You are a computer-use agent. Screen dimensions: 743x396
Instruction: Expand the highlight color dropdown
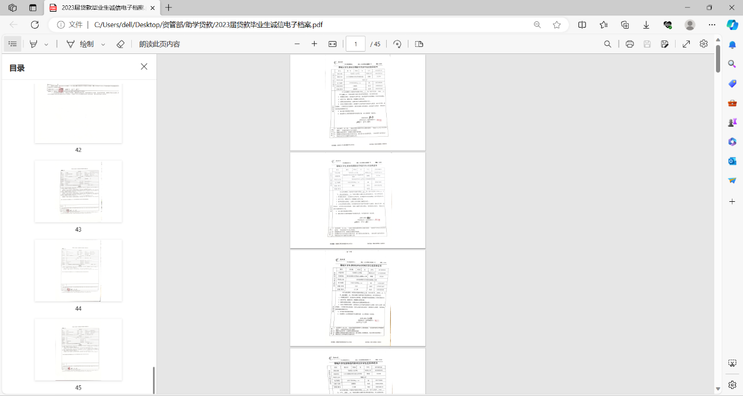point(46,44)
